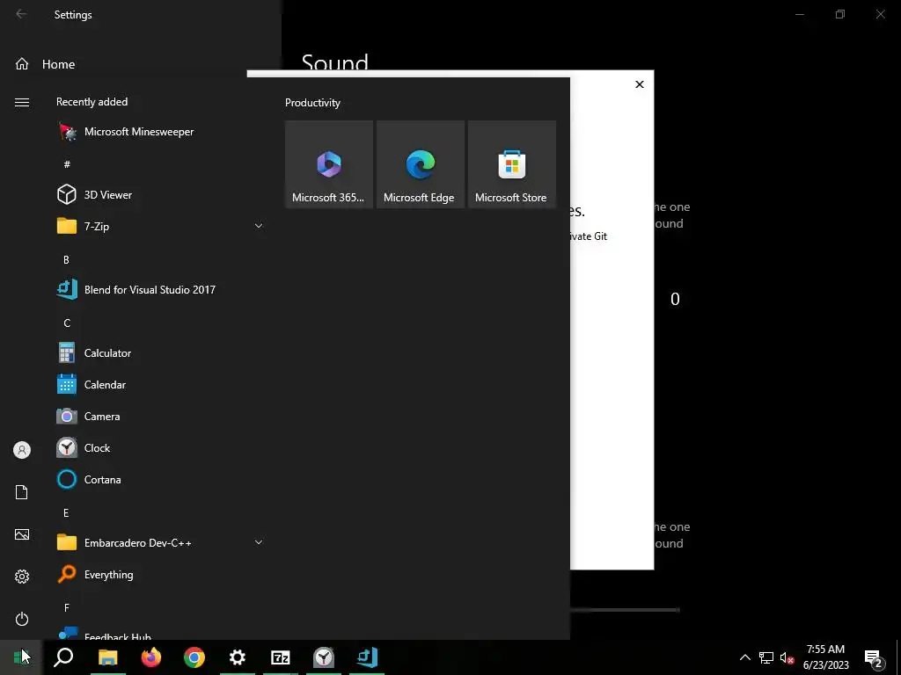Click the Windows Start button

tap(21, 657)
